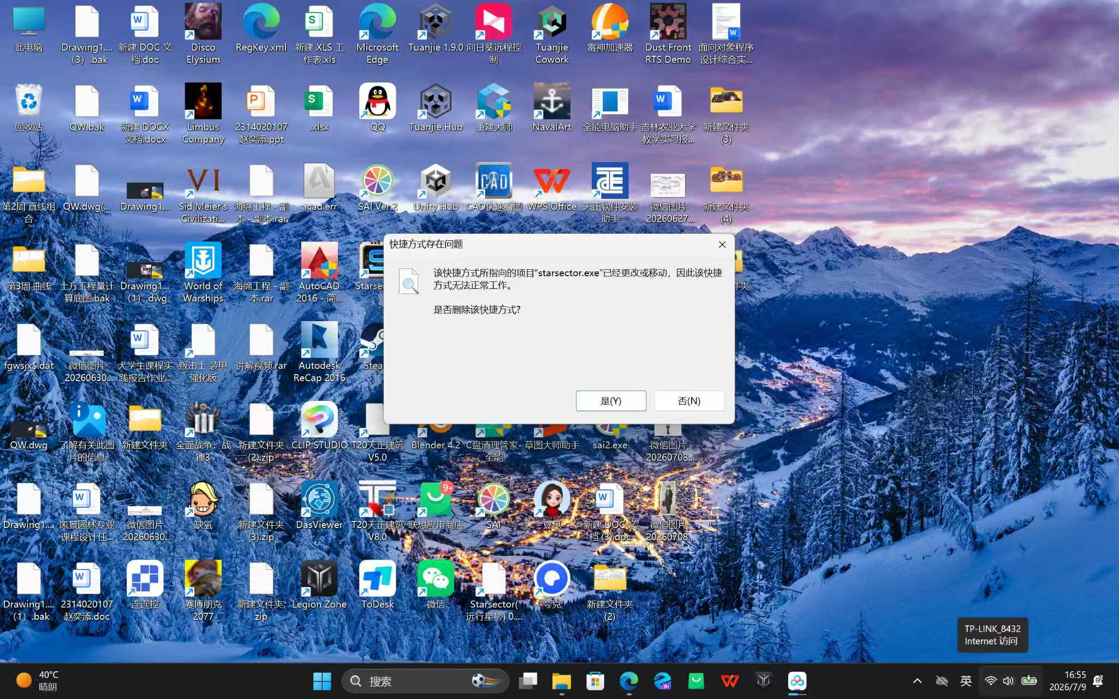Screen dimensions: 1119x699
Task: Select the fgwsjx$.dat file
Action: pos(28,347)
